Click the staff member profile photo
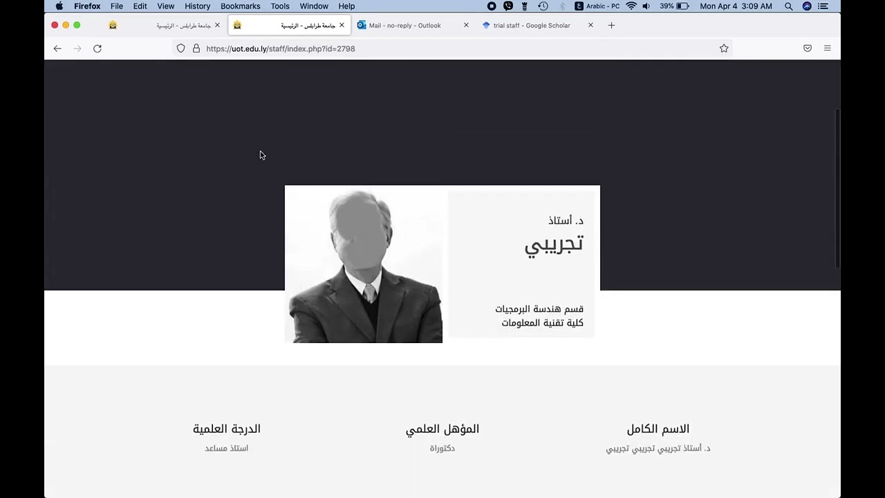Screen dimensions: 885x498 point(364,264)
